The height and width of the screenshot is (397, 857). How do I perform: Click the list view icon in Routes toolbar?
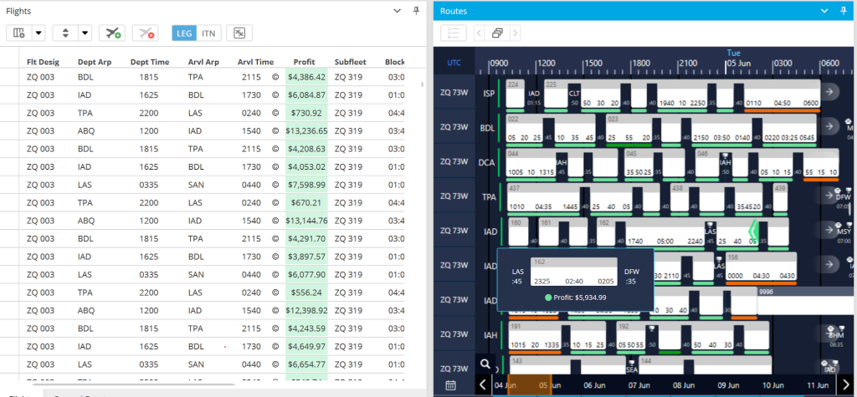452,33
